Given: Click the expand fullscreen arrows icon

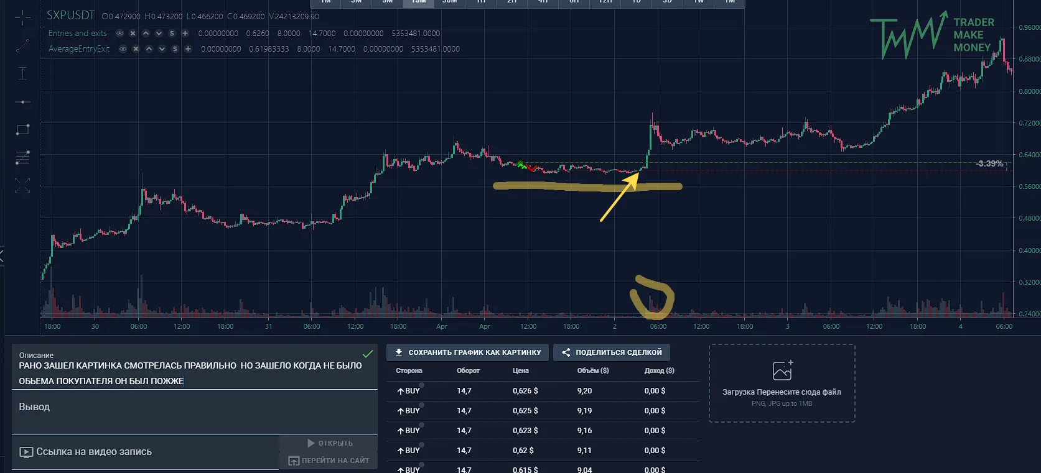Looking at the screenshot, I should click(22, 185).
